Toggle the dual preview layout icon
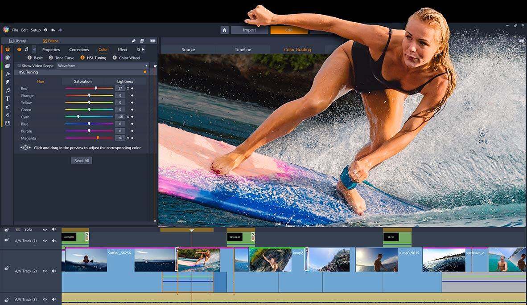The image size is (527, 305). coord(152,41)
